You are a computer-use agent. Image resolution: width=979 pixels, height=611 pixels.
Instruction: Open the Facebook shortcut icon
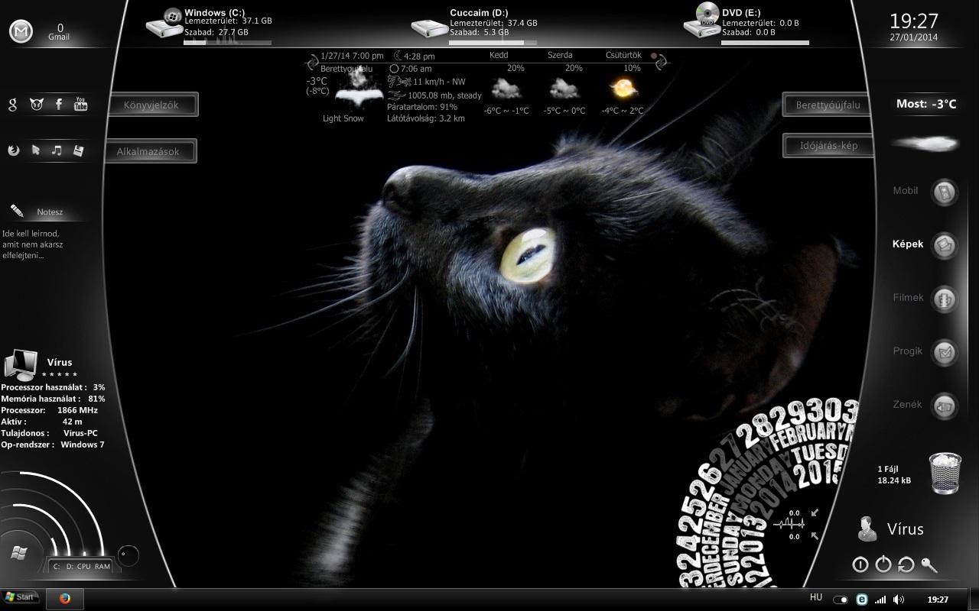pos(59,105)
